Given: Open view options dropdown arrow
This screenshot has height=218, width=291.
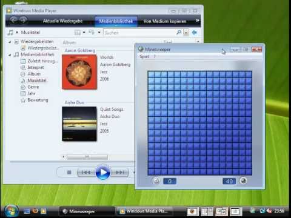Looking at the screenshot, I should click(x=99, y=32).
